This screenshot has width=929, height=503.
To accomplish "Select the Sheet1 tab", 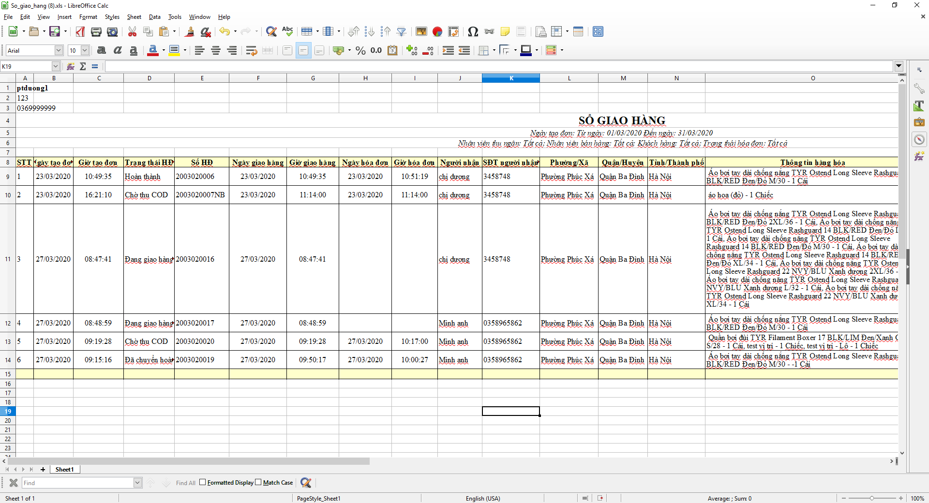I will 64,469.
